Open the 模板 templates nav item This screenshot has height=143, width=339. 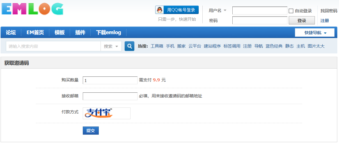[59, 32]
